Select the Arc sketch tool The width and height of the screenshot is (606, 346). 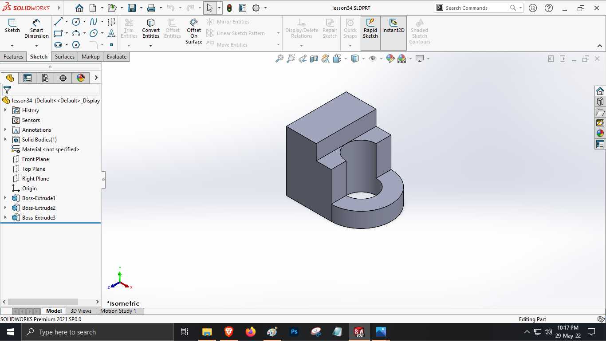pos(76,33)
